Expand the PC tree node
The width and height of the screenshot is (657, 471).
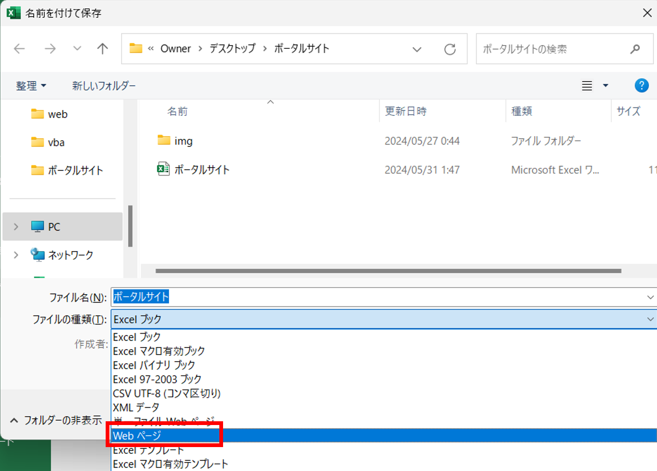(x=16, y=227)
